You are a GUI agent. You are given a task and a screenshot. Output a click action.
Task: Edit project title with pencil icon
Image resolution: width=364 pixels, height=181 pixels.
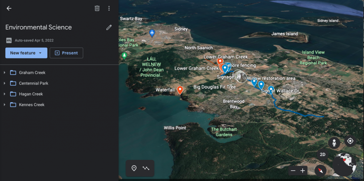click(109, 27)
